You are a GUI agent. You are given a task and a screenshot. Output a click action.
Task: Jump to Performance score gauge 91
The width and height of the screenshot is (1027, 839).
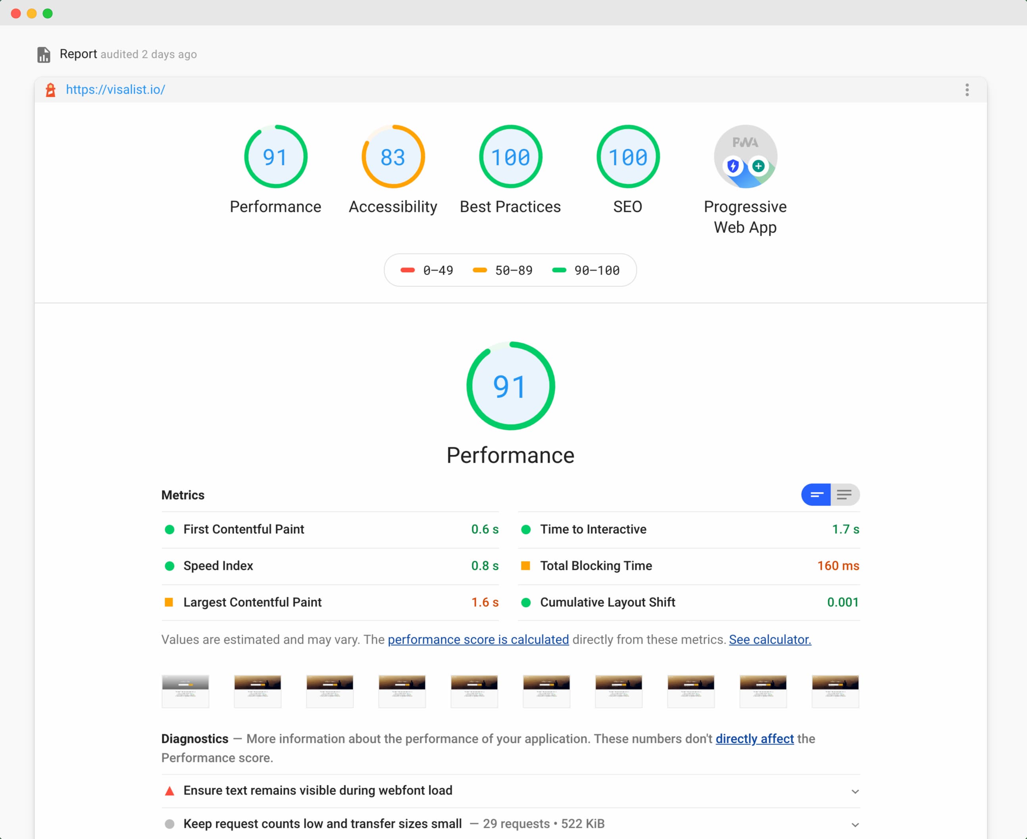click(x=275, y=157)
